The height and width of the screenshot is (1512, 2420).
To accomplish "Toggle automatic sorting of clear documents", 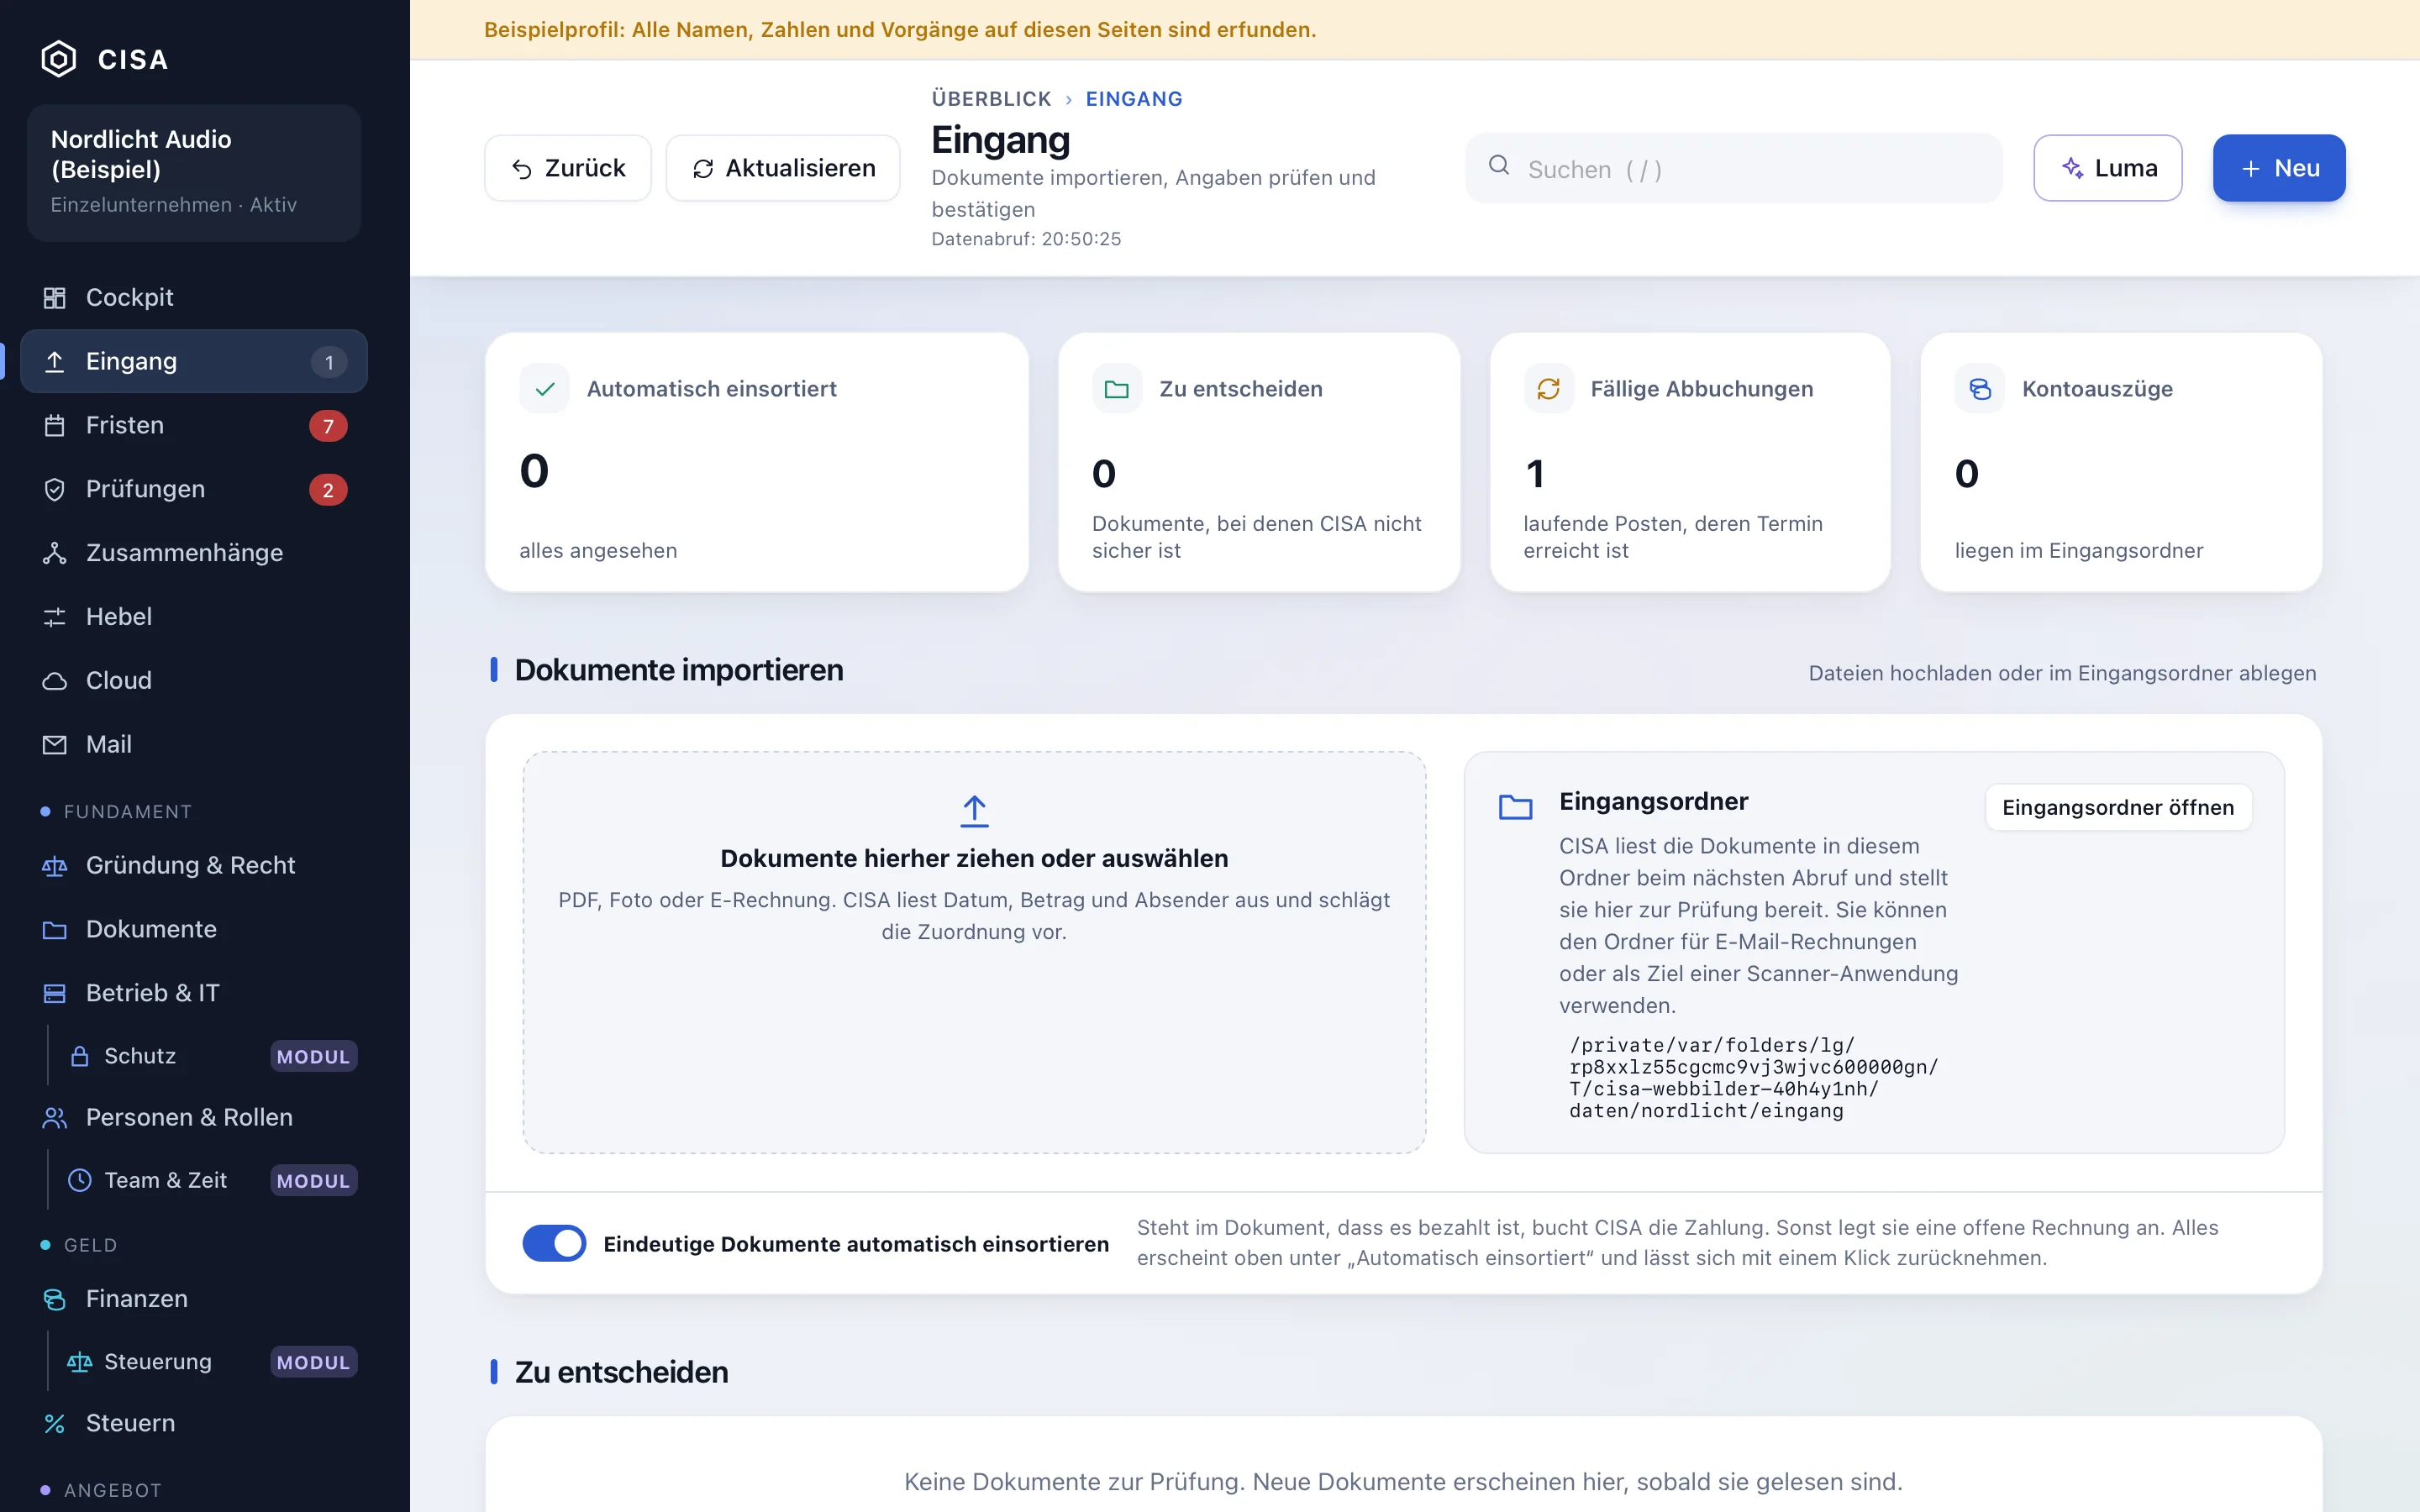I will (x=554, y=1243).
